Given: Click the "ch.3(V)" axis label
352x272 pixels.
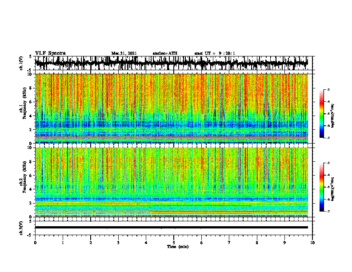Looking at the screenshot, I should [x=21, y=228].
